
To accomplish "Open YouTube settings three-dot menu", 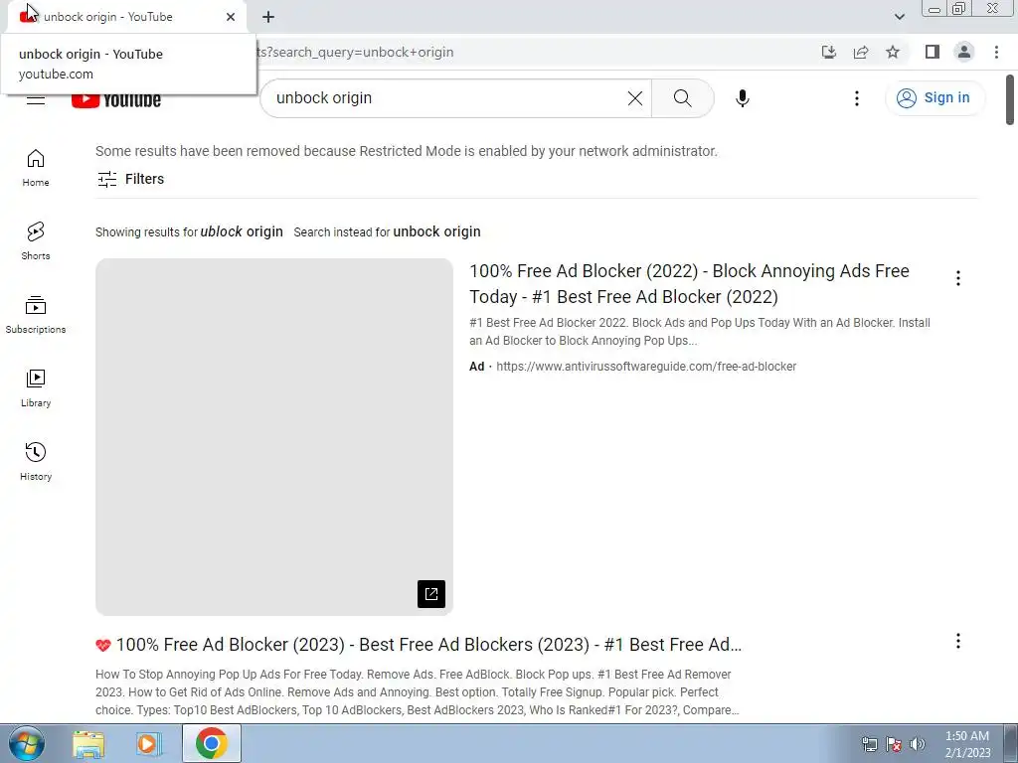I will tap(856, 98).
